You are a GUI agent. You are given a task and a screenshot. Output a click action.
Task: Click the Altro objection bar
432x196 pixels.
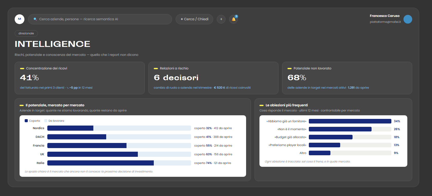(x=350, y=153)
